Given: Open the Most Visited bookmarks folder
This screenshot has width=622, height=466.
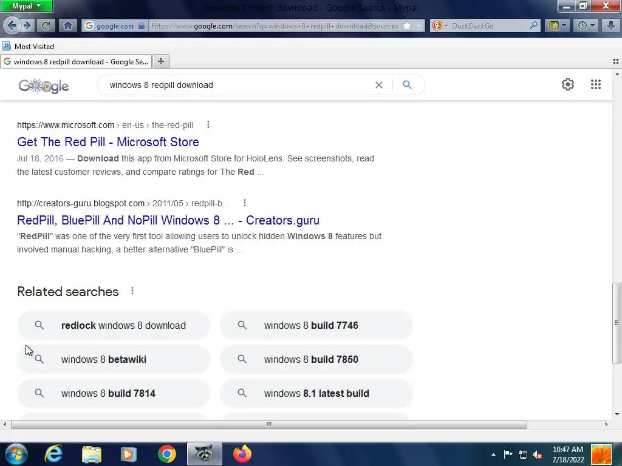Looking at the screenshot, I should pyautogui.click(x=28, y=46).
